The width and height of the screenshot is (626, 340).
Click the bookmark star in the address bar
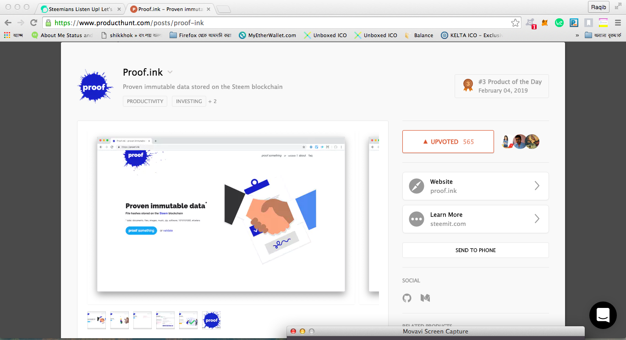515,22
